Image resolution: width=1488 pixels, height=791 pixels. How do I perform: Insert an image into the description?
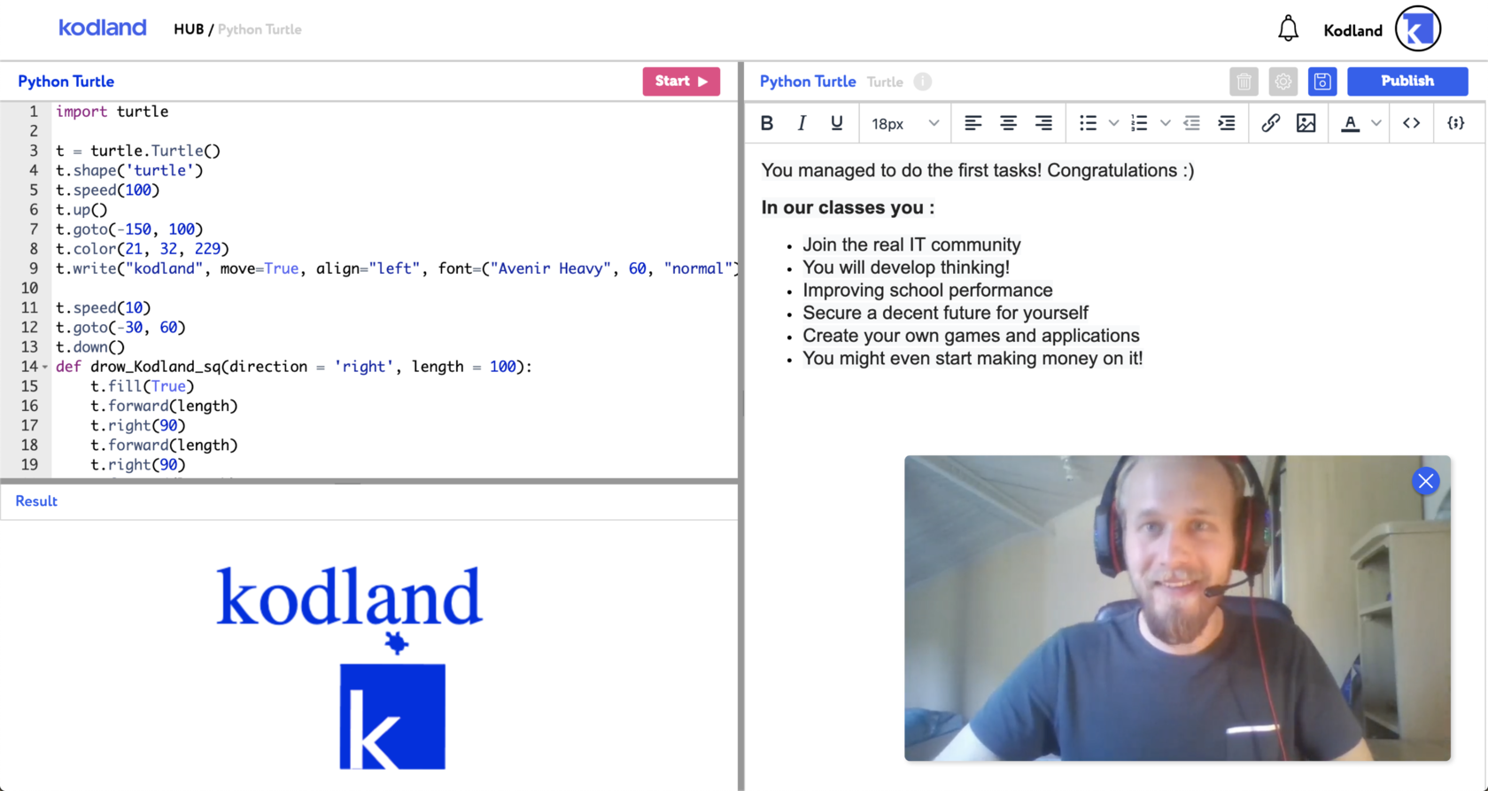coord(1306,123)
